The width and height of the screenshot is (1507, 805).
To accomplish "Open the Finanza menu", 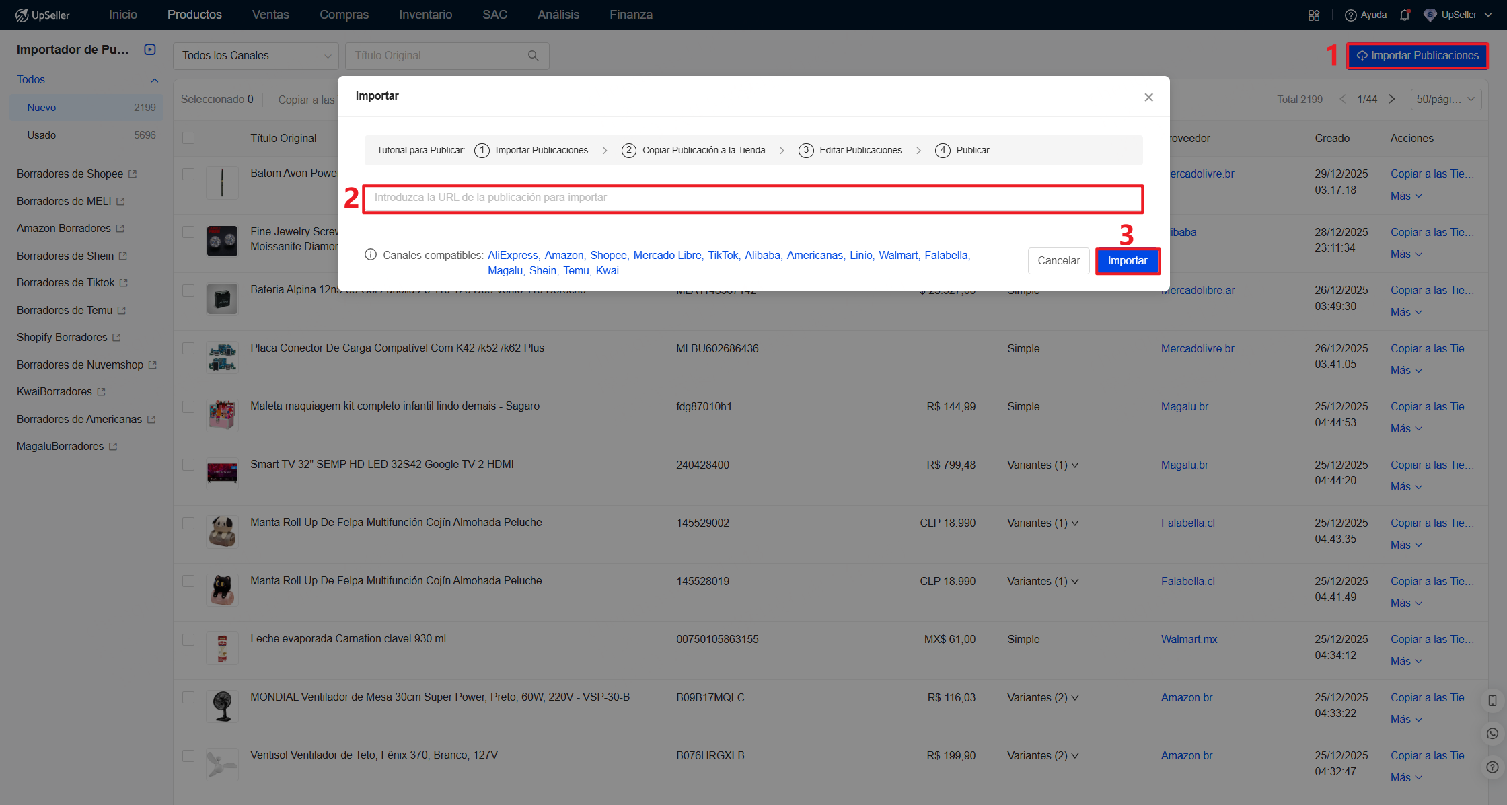I will click(x=630, y=15).
